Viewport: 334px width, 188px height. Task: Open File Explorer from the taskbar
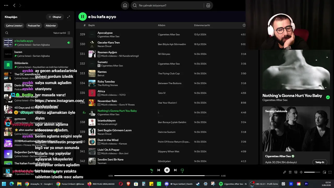point(19,184)
